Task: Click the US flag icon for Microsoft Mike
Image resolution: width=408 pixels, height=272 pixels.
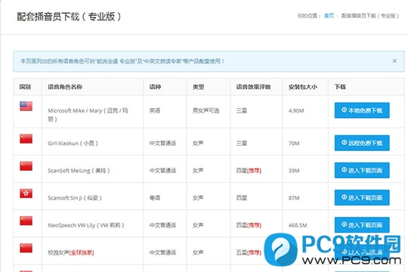Action: pos(26,107)
